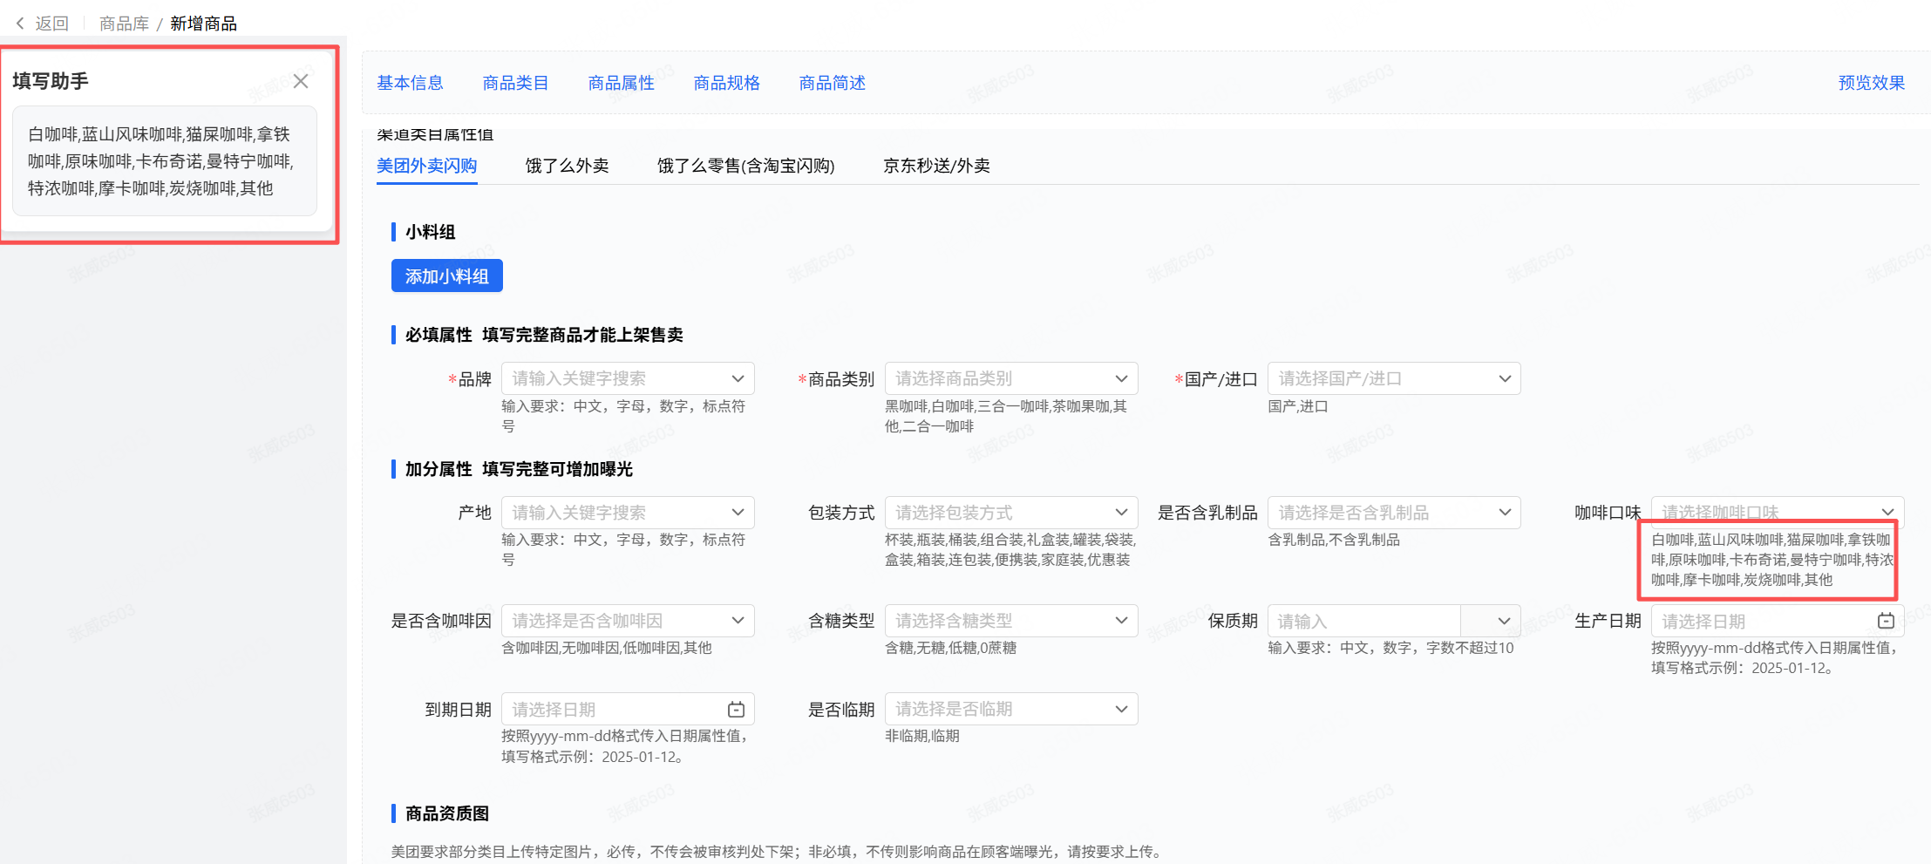The image size is (1931, 864).
Task: Switch to 饿了么外卖 tab
Action: tap(567, 166)
